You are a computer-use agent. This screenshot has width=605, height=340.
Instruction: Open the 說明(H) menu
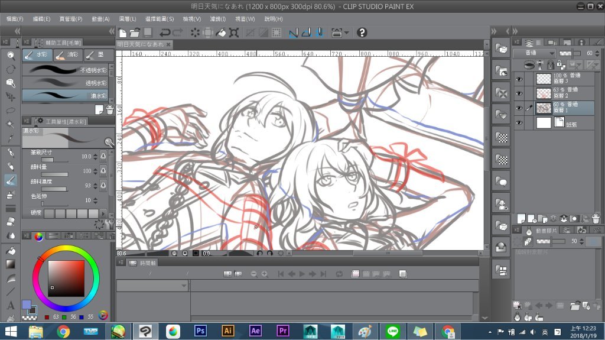click(x=274, y=18)
